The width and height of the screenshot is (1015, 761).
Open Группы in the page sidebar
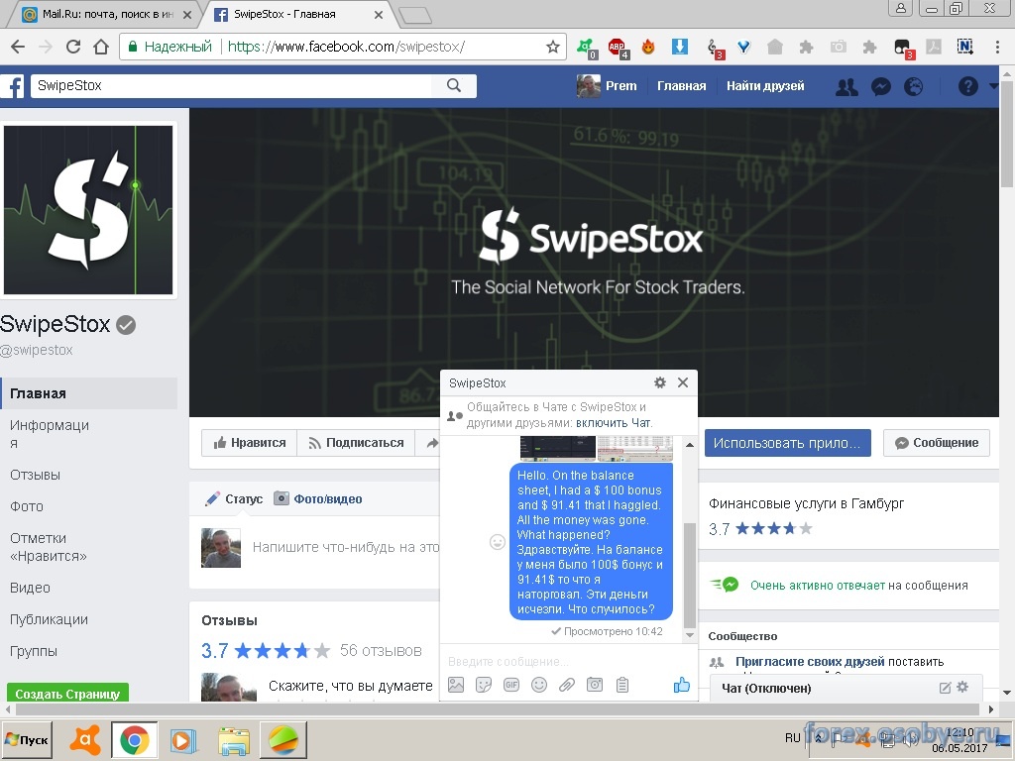tap(34, 651)
